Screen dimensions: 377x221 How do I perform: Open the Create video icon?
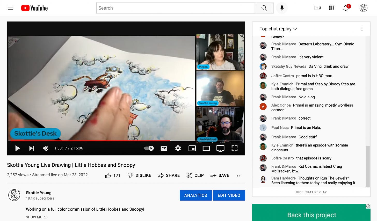317,8
